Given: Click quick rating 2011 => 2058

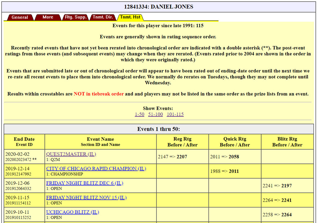Looking at the screenshot, I should pos(225,157).
